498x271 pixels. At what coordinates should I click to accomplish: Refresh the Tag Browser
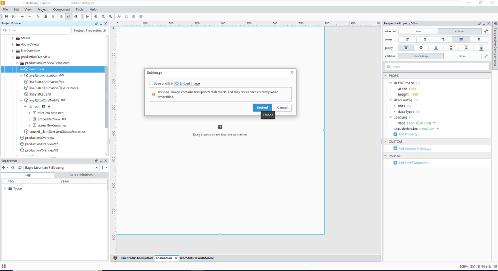(x=20, y=168)
